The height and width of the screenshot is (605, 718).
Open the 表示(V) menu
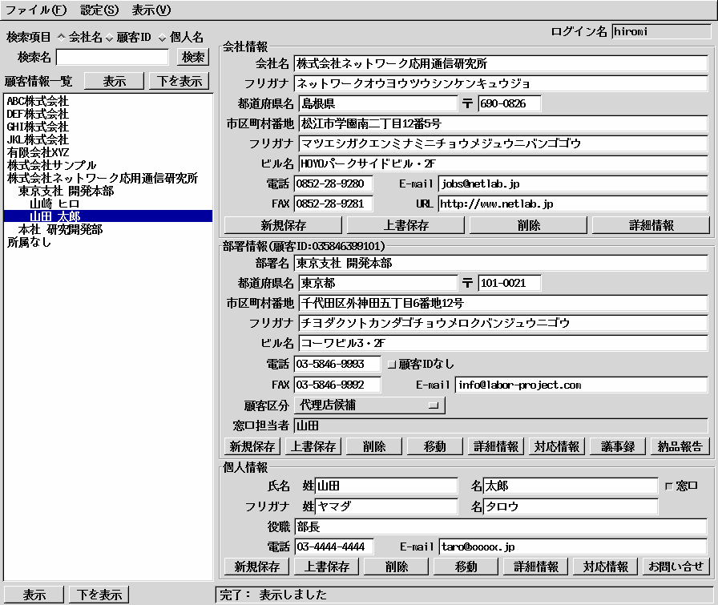151,10
